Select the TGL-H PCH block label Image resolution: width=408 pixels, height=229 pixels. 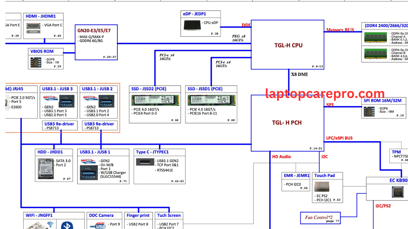point(287,122)
